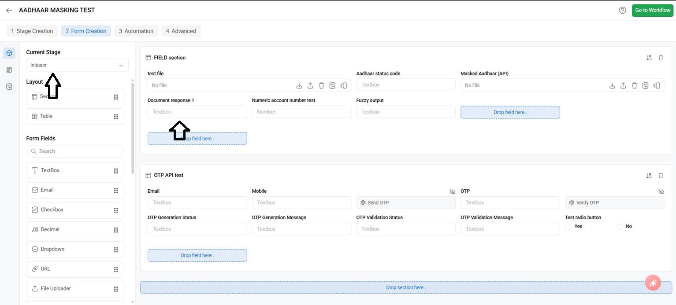
Task: Click the download icon in test file field
Action: (299, 85)
